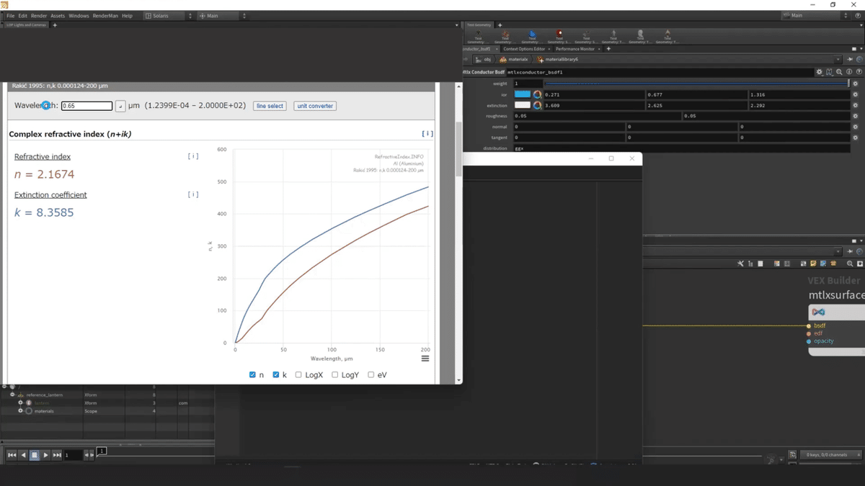Enable the eV checkbox
The image size is (865, 486).
click(371, 374)
